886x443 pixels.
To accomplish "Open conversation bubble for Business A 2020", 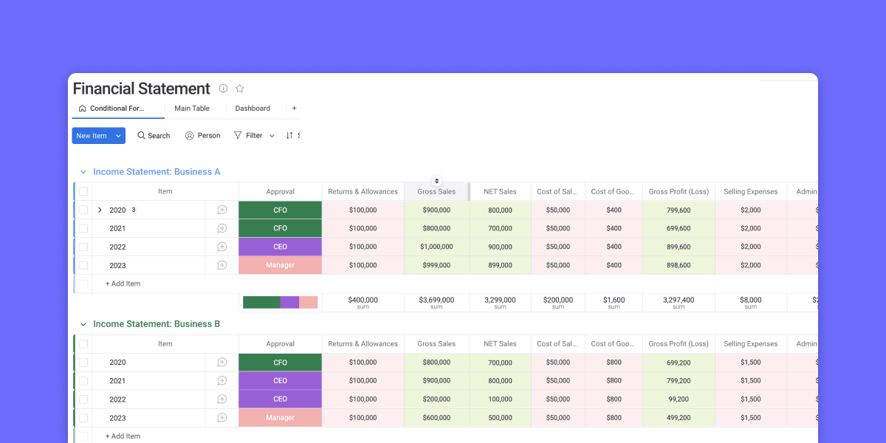I will tap(222, 210).
